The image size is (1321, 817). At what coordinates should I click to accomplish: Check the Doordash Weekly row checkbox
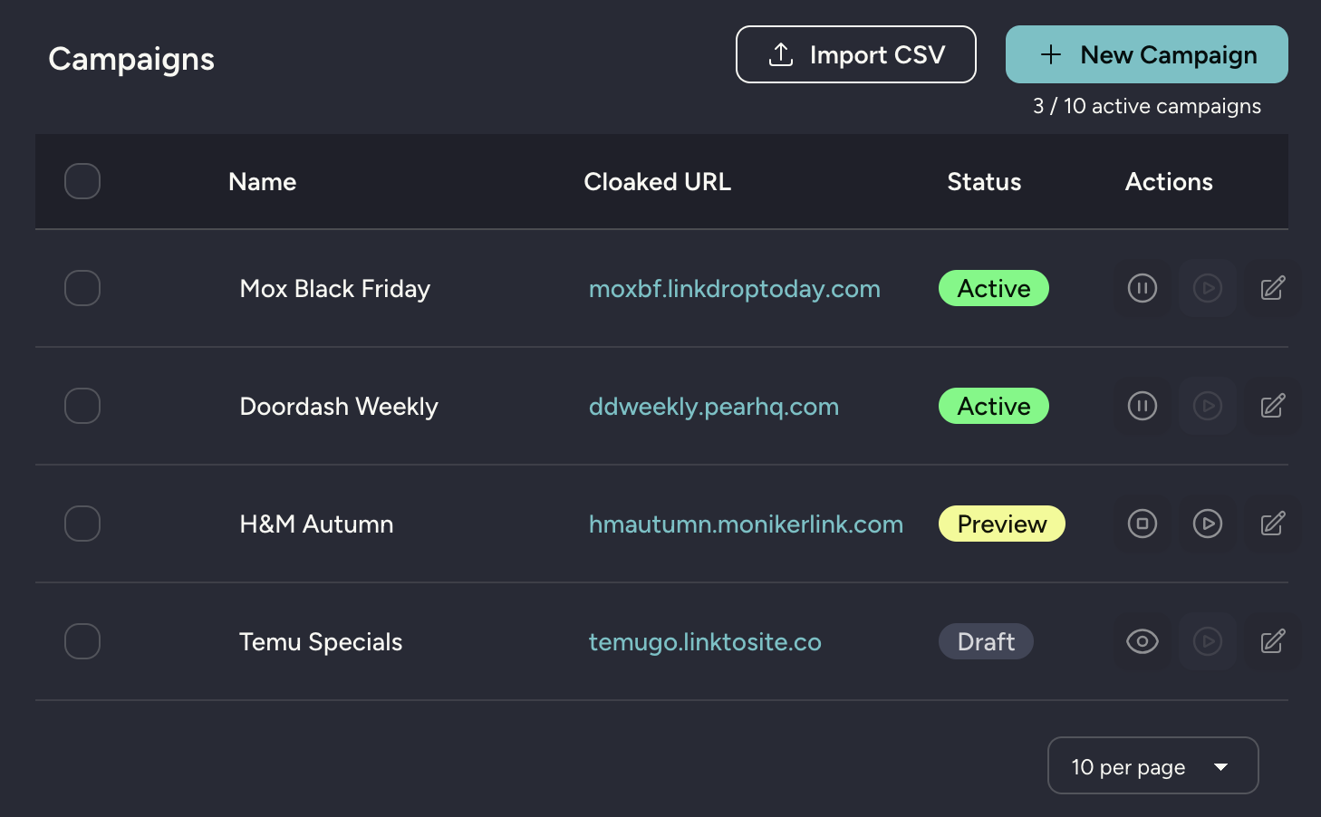click(82, 406)
